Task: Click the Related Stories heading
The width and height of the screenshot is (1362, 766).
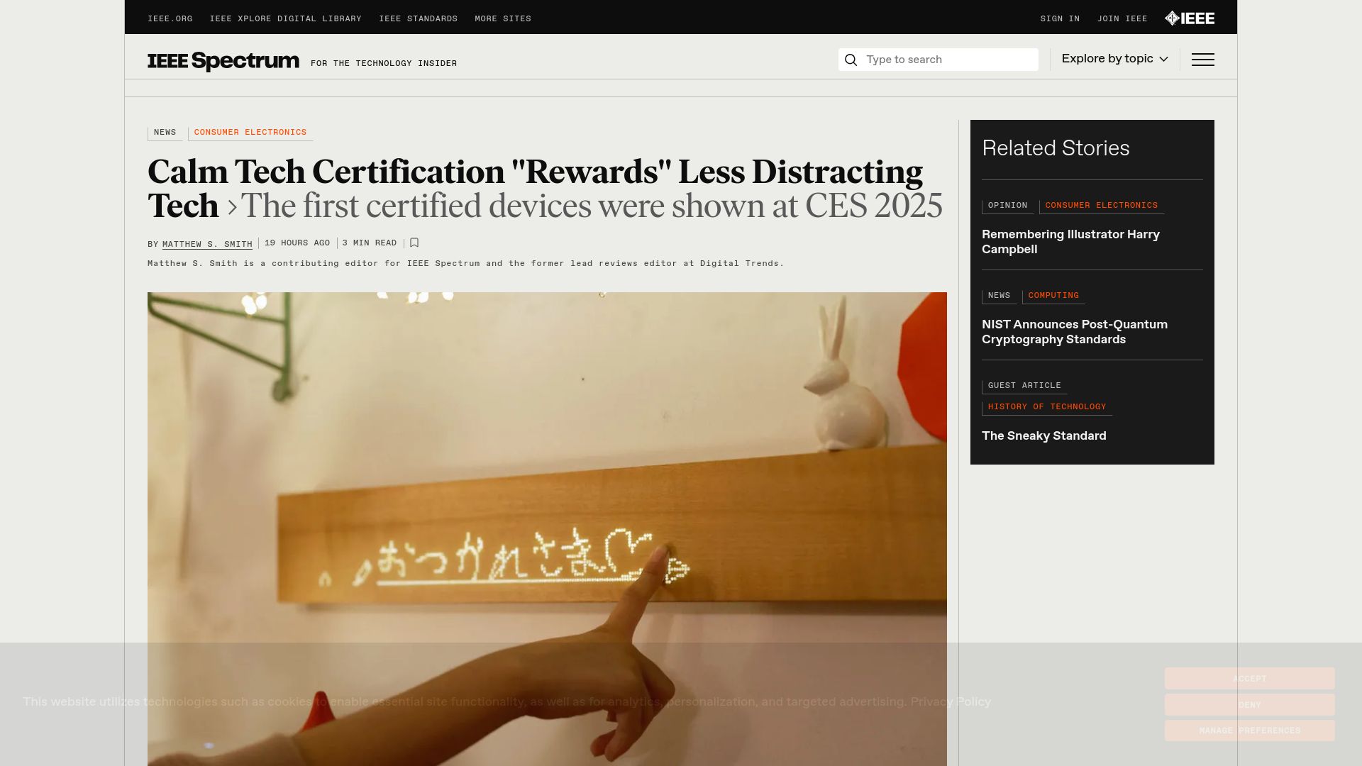Action: click(x=1056, y=148)
